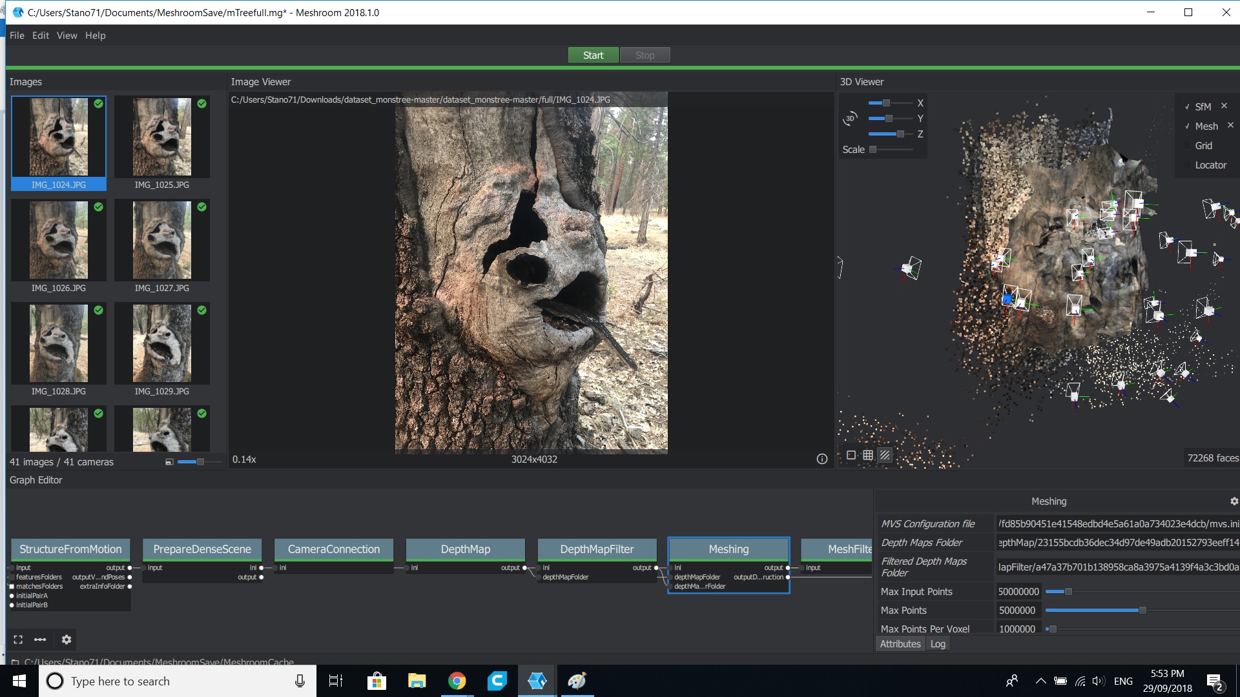Click the bounding box display icon in 3D Viewer
This screenshot has height=697, width=1240.
[851, 455]
